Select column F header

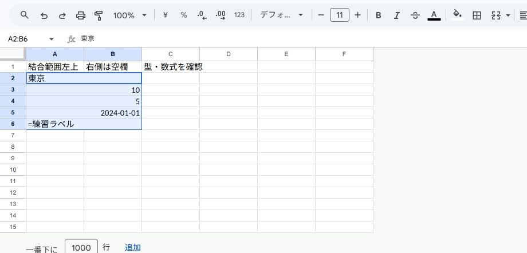click(344, 54)
